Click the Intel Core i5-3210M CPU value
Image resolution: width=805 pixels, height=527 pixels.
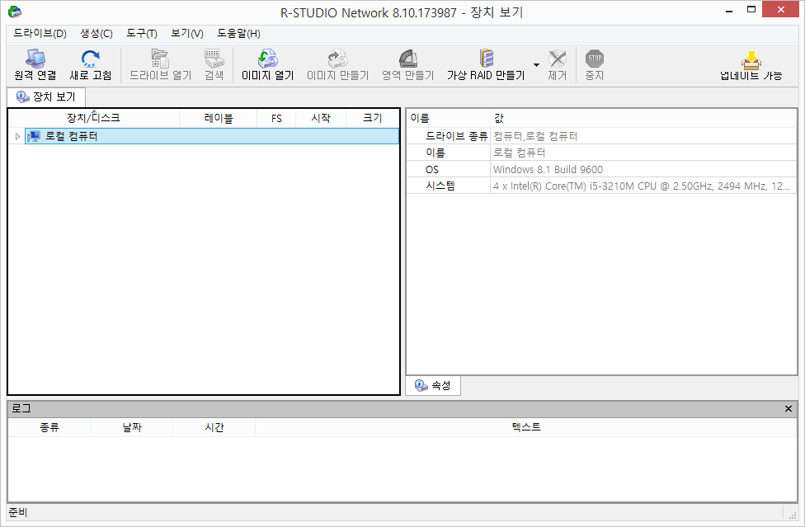point(642,186)
